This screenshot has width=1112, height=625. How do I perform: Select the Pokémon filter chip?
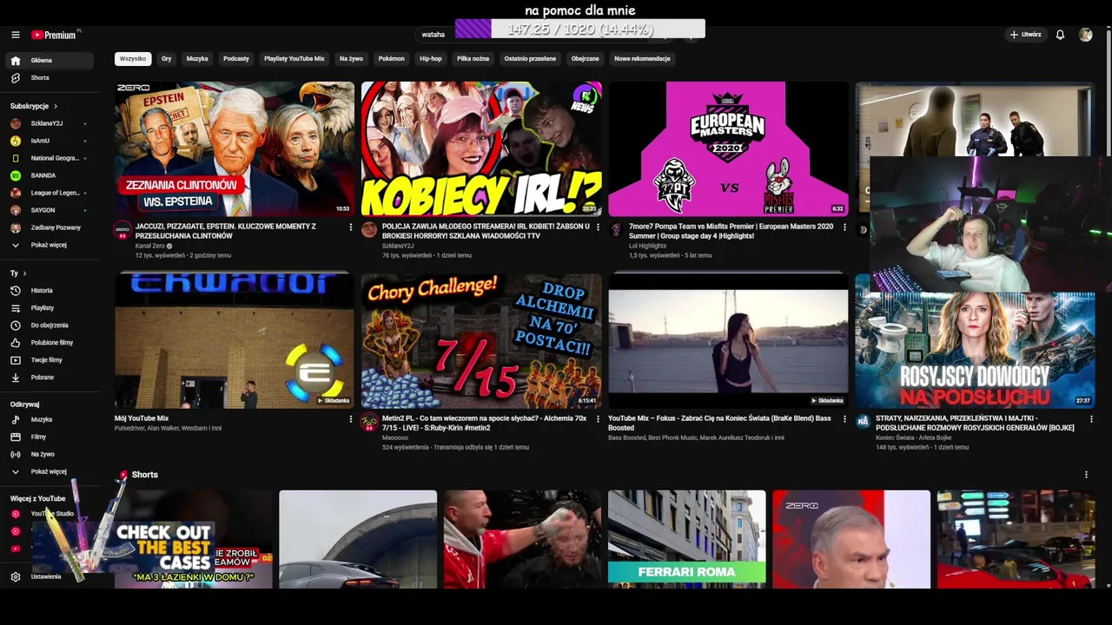tap(392, 59)
